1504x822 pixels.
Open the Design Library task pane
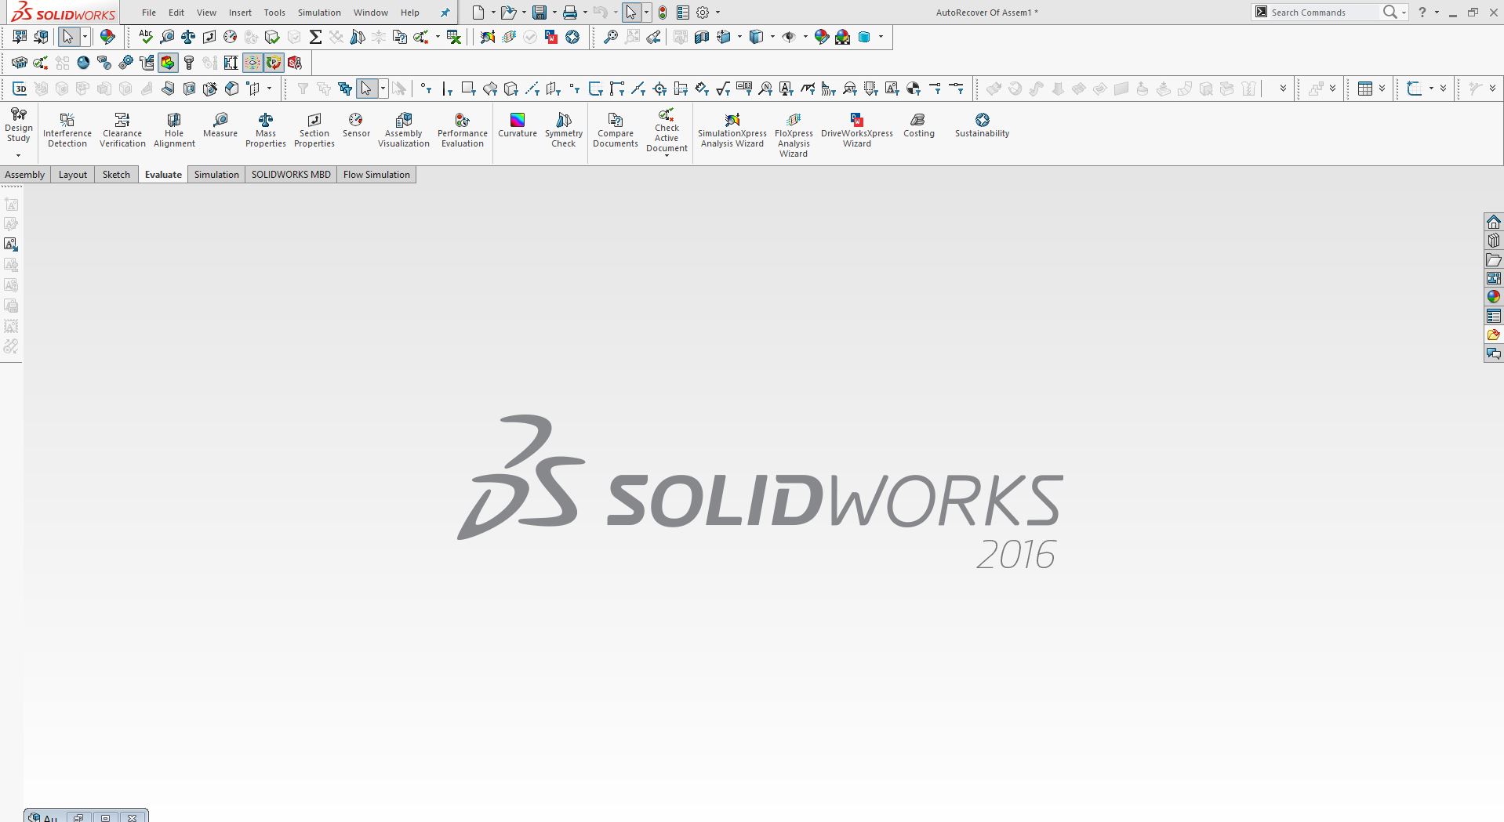tap(1494, 241)
